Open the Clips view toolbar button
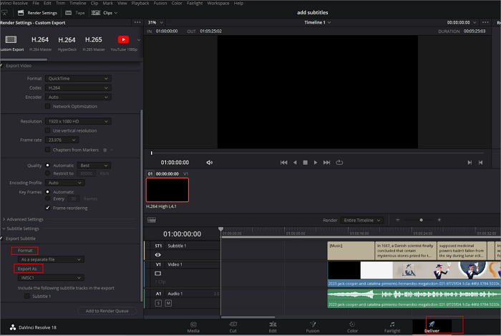 click(x=104, y=13)
